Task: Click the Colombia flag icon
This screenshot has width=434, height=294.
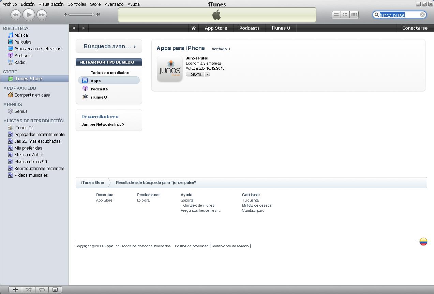Action: 423,242
